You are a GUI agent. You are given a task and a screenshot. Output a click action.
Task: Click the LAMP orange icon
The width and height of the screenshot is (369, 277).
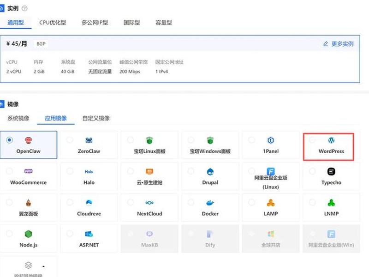click(271, 203)
